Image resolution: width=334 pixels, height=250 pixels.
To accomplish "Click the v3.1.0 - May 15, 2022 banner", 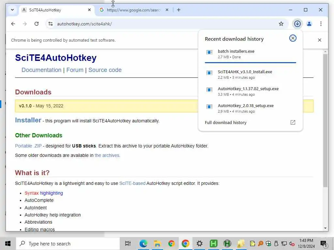I will (x=164, y=106).
